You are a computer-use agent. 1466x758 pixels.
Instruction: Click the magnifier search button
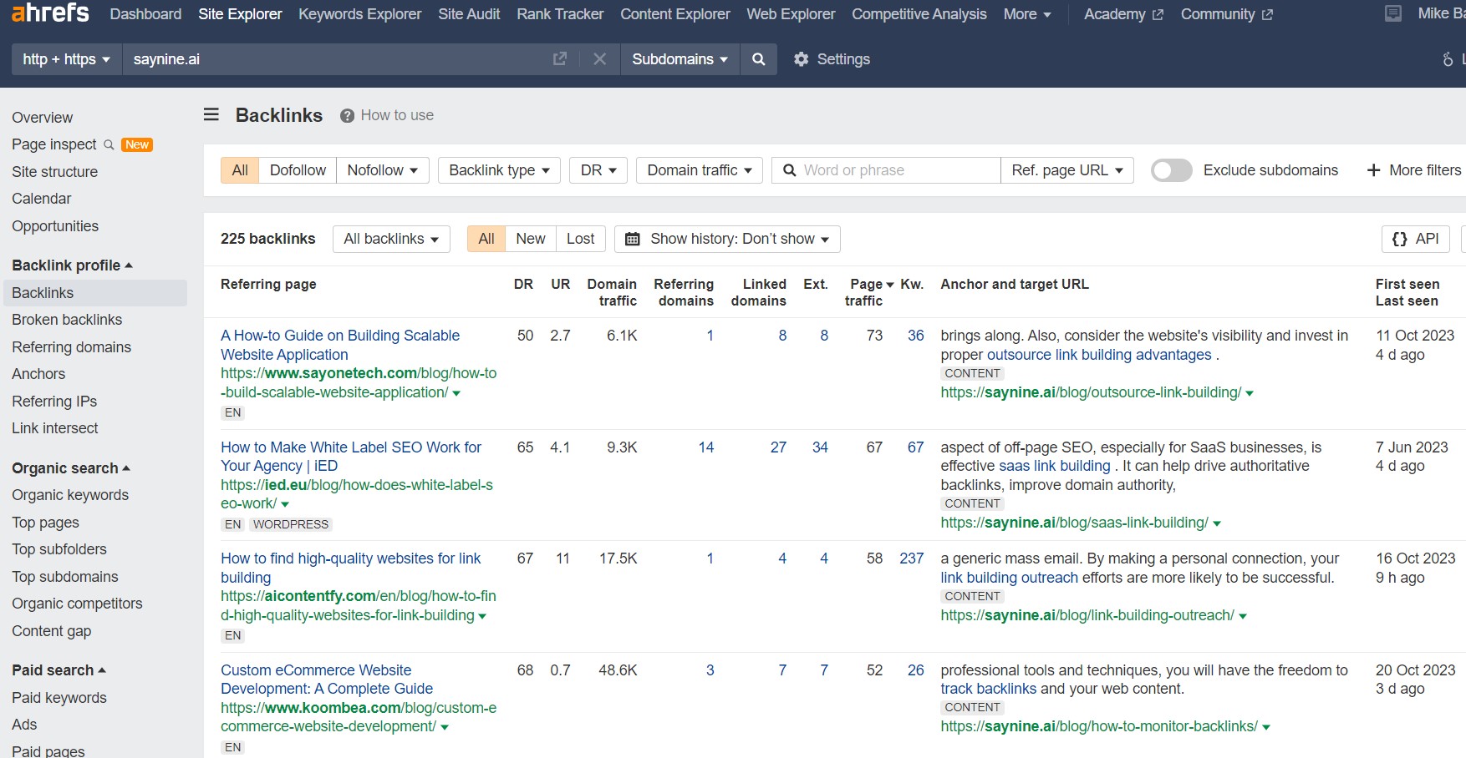[758, 59]
